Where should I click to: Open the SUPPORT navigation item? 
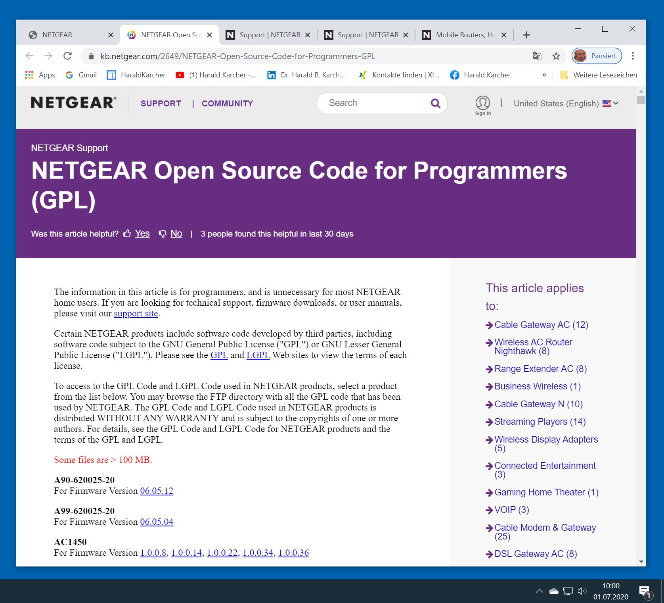click(x=161, y=104)
